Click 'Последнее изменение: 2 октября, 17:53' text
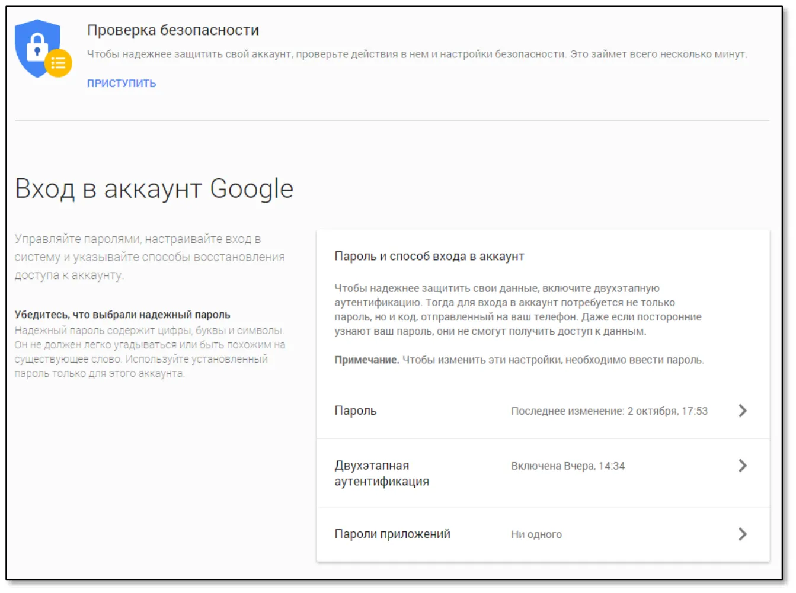The width and height of the screenshot is (796, 593). click(609, 411)
